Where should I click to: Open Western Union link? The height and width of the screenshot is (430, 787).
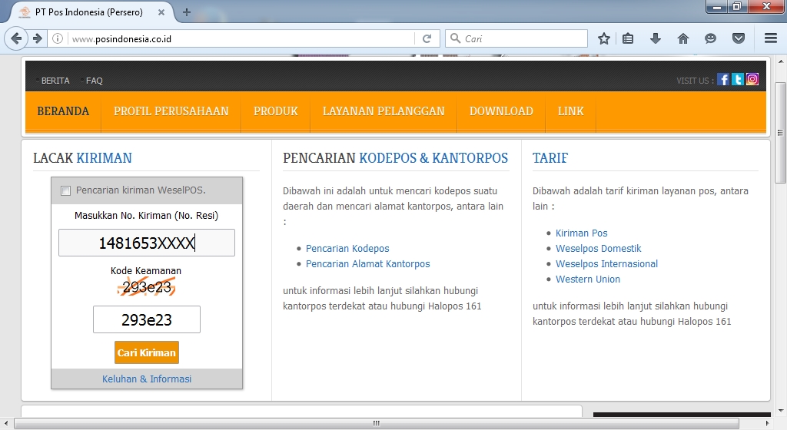[588, 279]
